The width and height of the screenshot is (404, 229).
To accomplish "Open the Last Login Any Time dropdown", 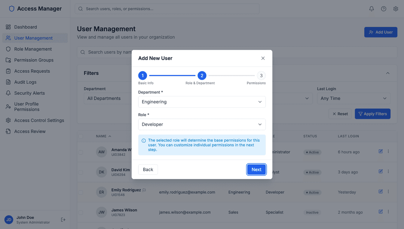I will pyautogui.click(x=353, y=98).
